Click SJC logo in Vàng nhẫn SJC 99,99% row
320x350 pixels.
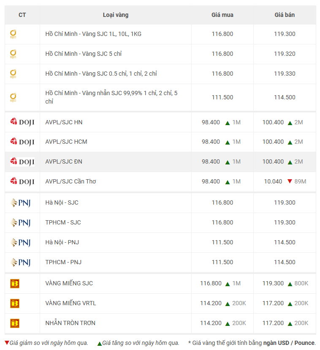[13, 98]
